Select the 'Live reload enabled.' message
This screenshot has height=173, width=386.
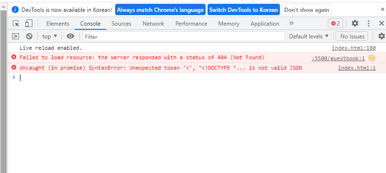(x=51, y=48)
